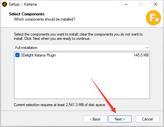Click the Katana icon in the title bar
The image size is (164, 127).
point(5,4)
